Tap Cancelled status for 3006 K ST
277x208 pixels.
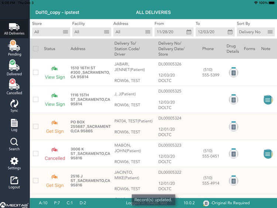tap(55, 158)
